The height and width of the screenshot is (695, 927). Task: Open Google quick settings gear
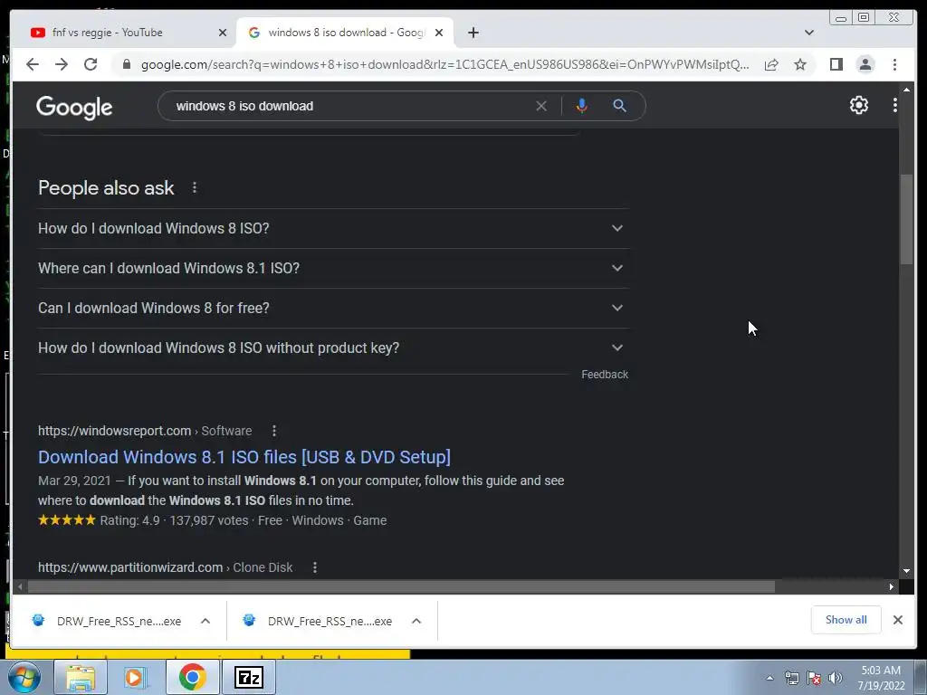tap(859, 105)
